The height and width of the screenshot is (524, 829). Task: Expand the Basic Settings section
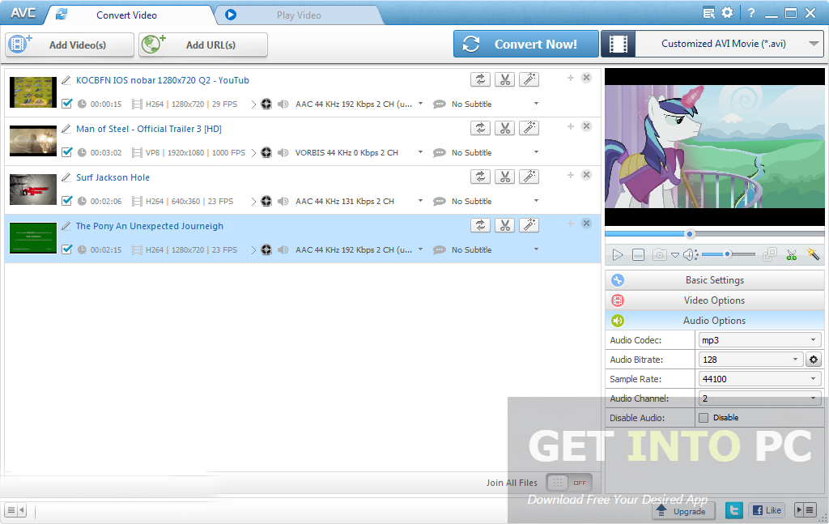click(714, 280)
